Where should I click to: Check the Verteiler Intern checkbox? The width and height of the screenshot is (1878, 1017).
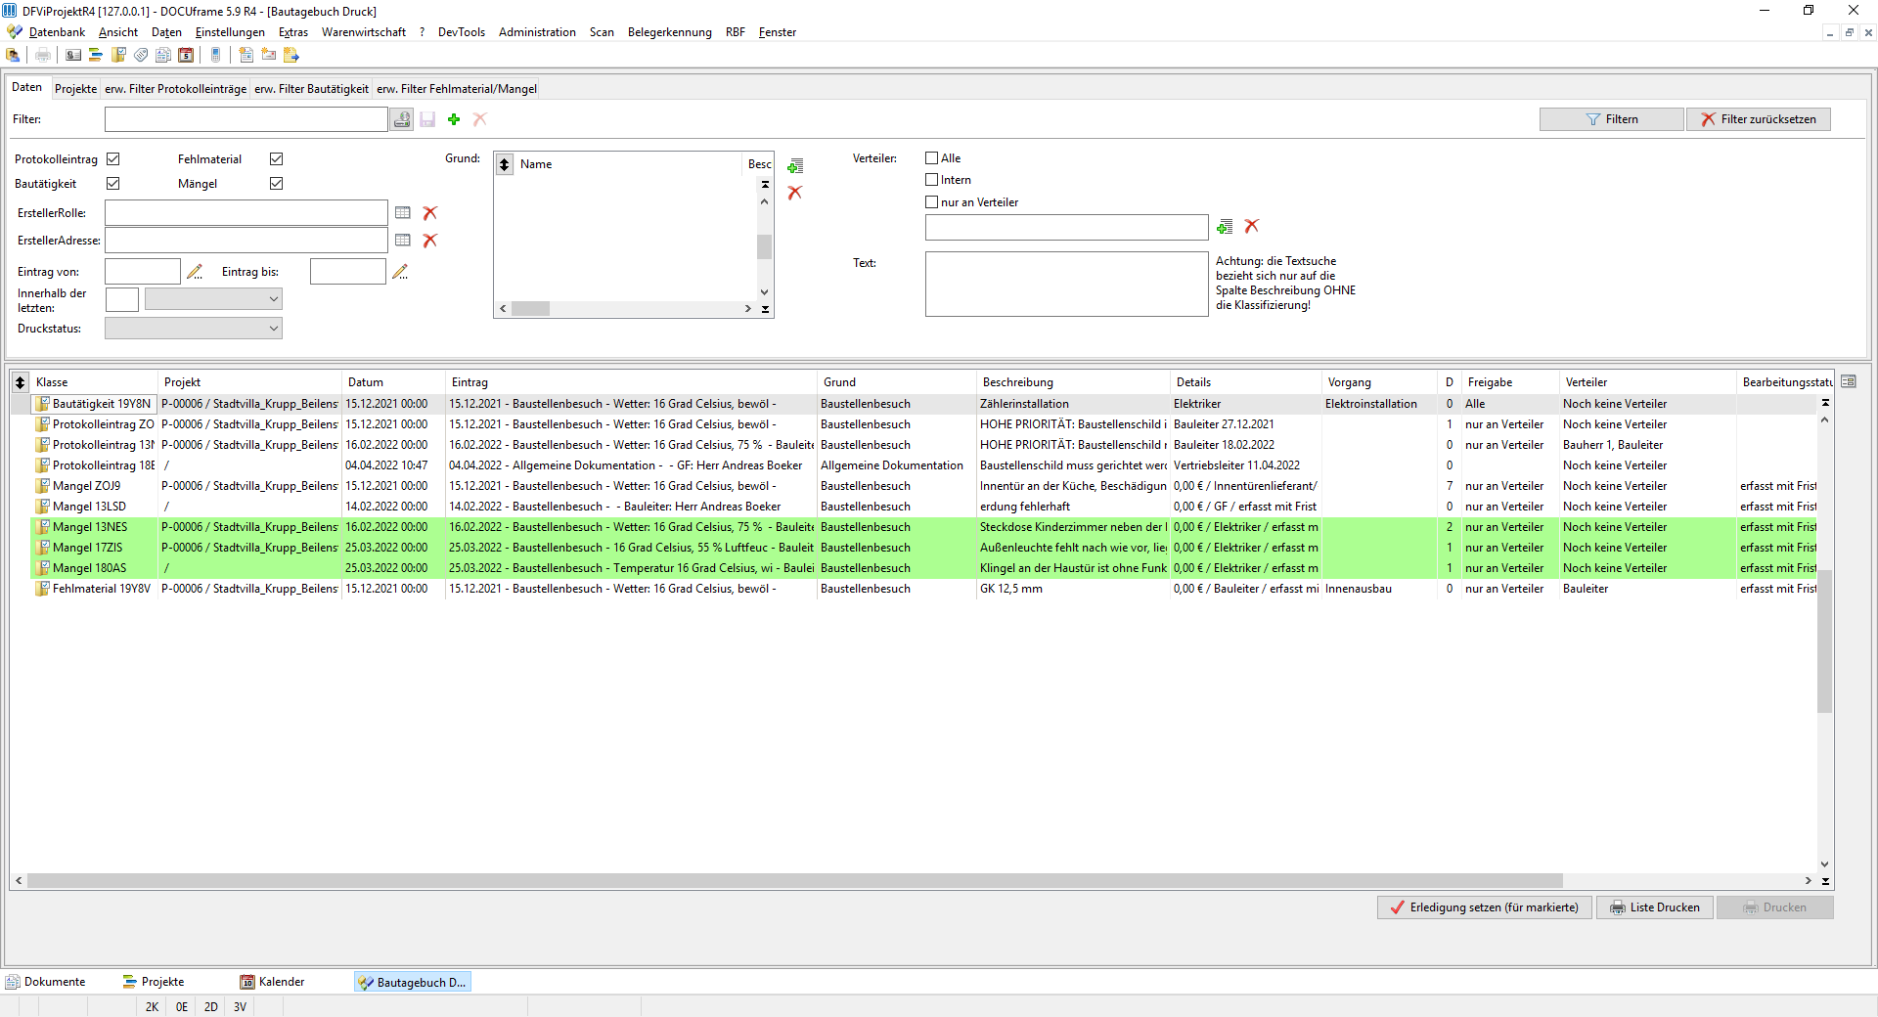pyautogui.click(x=931, y=179)
